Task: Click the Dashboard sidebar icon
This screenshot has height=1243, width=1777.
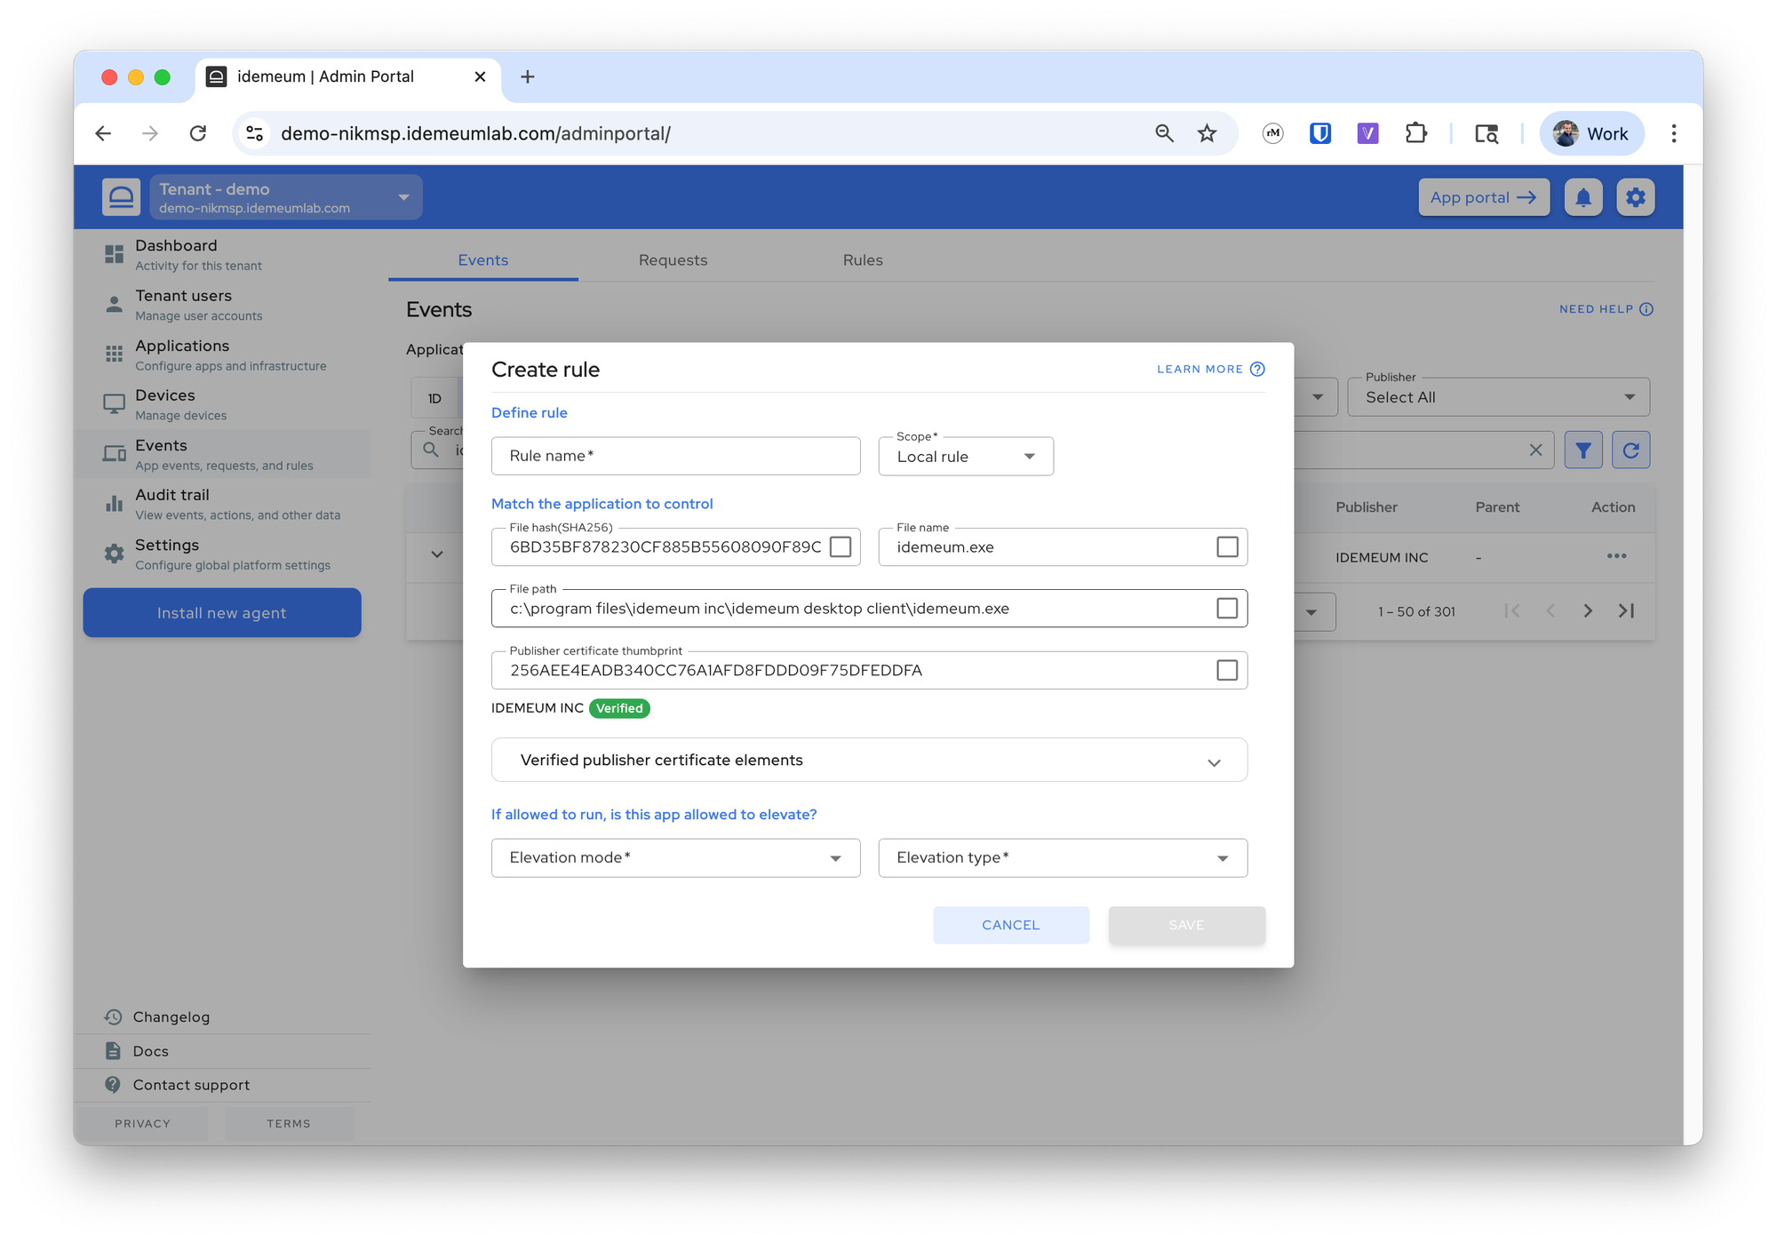Action: click(114, 254)
